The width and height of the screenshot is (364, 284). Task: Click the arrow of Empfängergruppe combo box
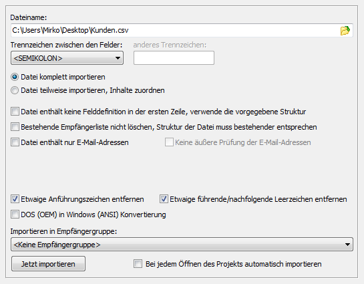click(x=347, y=245)
